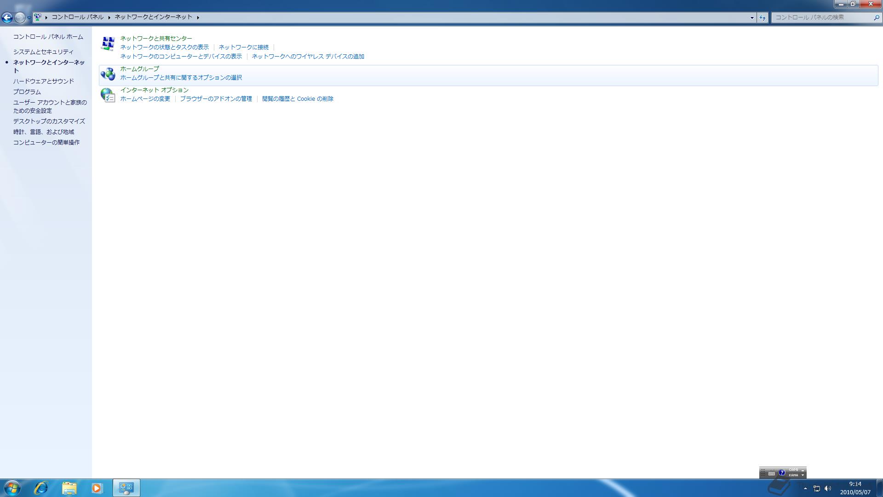Select ユーザー アカウントと家族のための安全設定 in sidebar

tap(50, 107)
